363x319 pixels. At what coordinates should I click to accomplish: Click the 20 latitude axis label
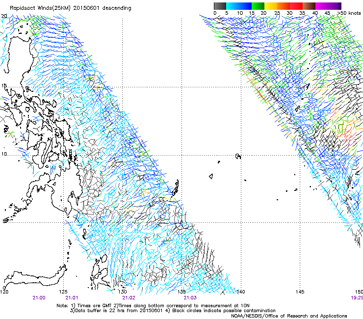[4, 16]
